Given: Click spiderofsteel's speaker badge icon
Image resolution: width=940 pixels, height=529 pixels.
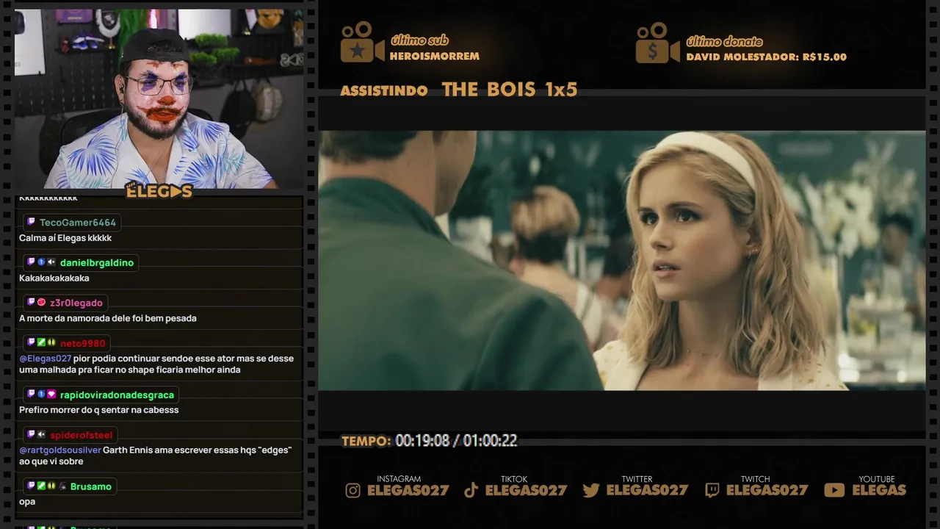Looking at the screenshot, I should [41, 435].
